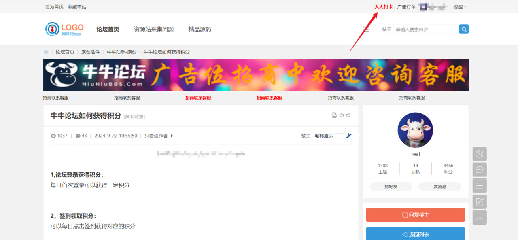Click the blue search magnifier button
Image resolution: width=518 pixels, height=240 pixels.
(464, 29)
